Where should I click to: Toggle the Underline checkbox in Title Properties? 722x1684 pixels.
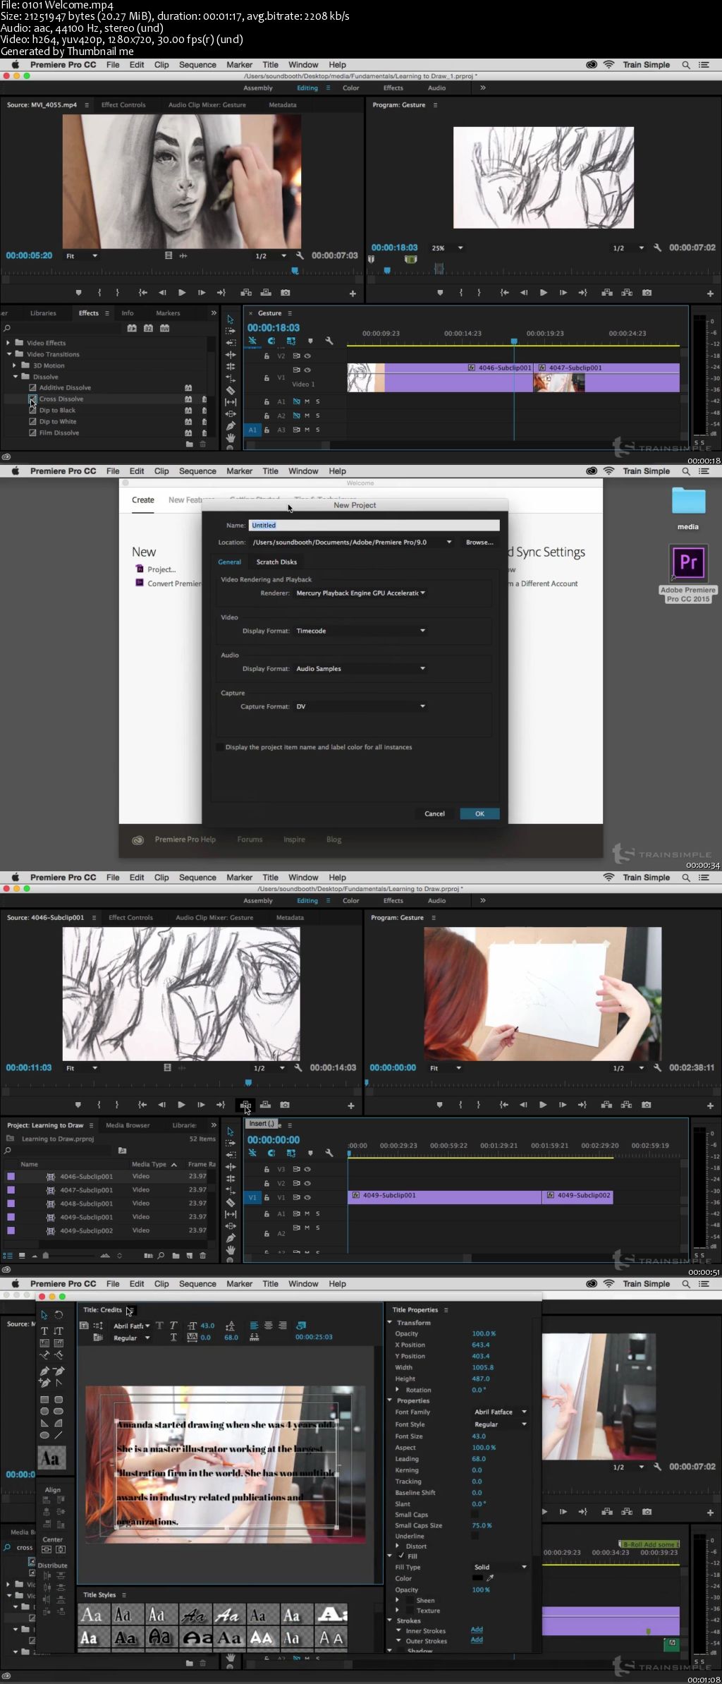475,1535
